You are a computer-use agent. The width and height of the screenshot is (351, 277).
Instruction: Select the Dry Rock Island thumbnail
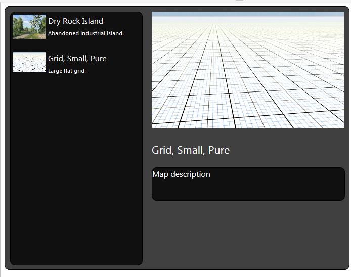point(29,27)
